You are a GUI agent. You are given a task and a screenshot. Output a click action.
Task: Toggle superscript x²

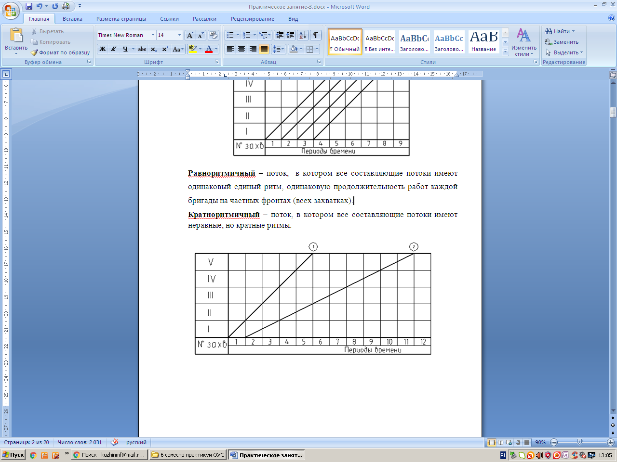[165, 49]
